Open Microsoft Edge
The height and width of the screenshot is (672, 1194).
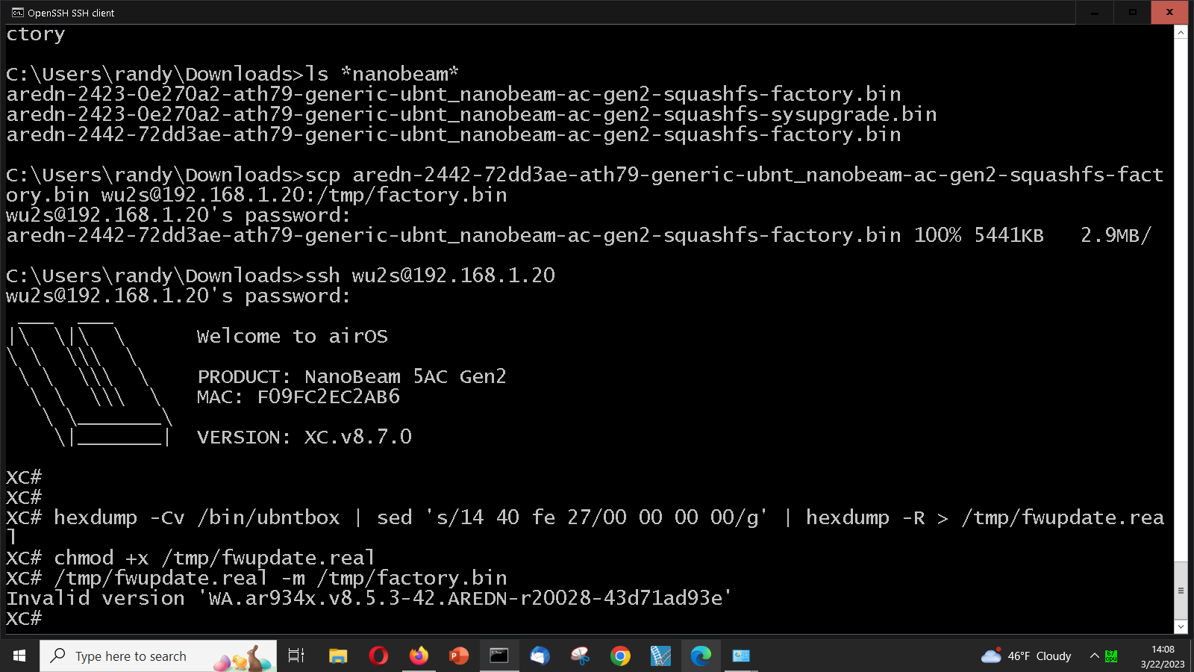coord(701,656)
